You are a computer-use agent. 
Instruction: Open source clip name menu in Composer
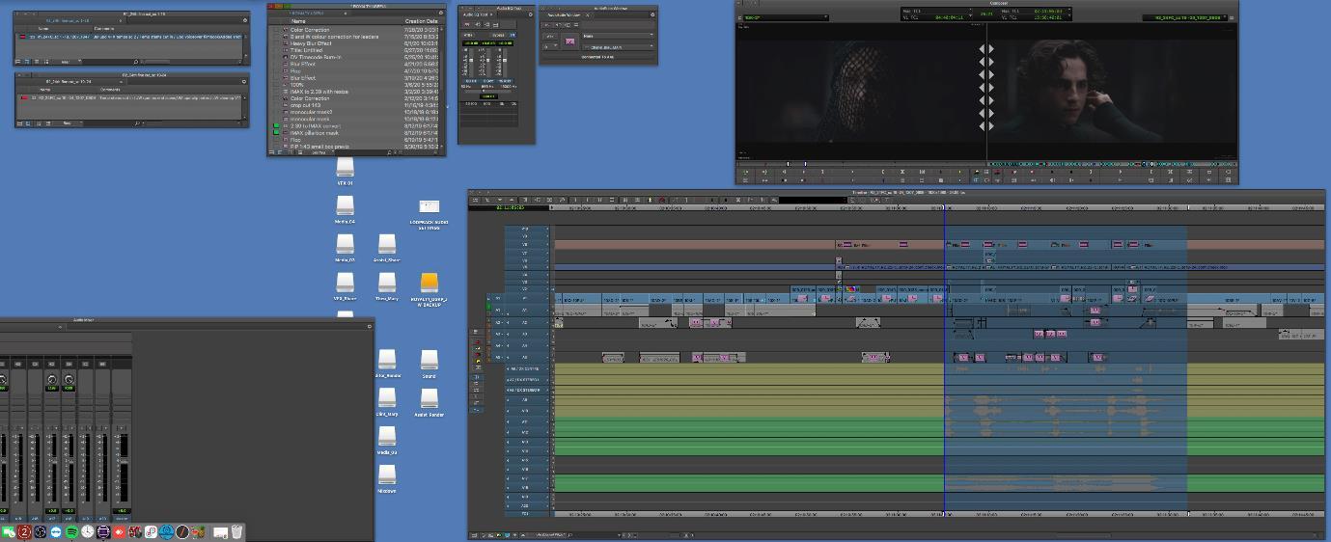coord(786,17)
